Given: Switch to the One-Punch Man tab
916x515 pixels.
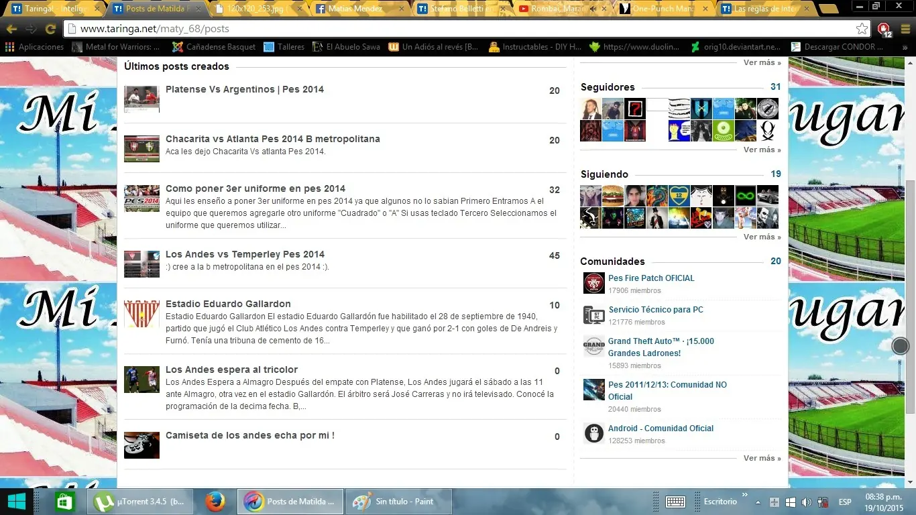Looking at the screenshot, I should (664, 9).
